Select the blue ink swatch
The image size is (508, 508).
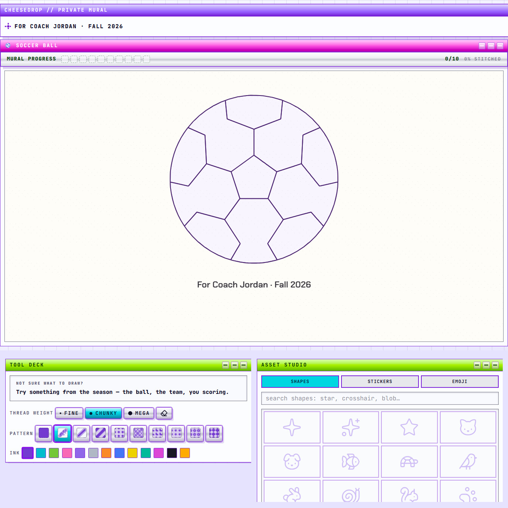[x=119, y=453]
